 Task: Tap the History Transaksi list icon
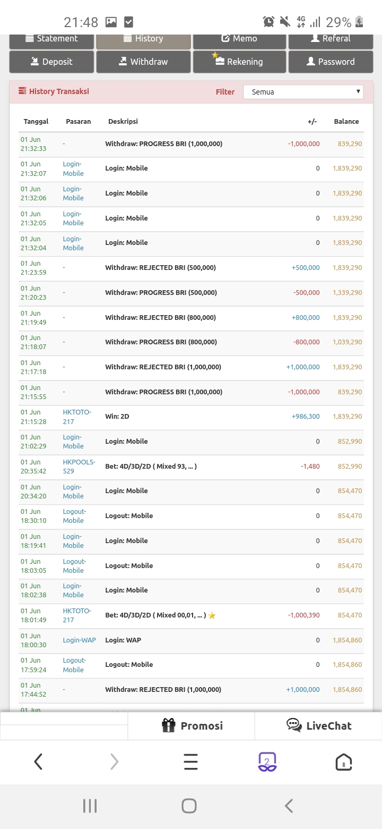tap(22, 91)
